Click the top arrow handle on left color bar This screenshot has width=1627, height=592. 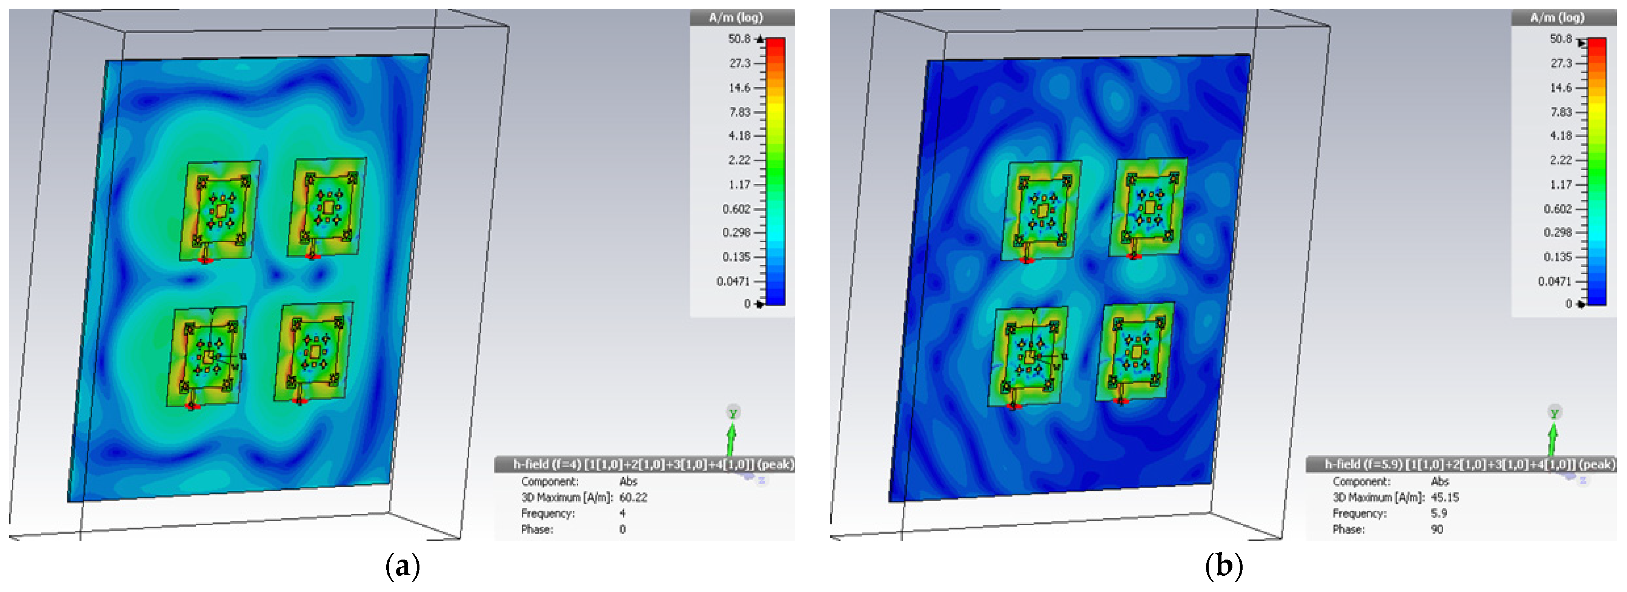tap(760, 39)
